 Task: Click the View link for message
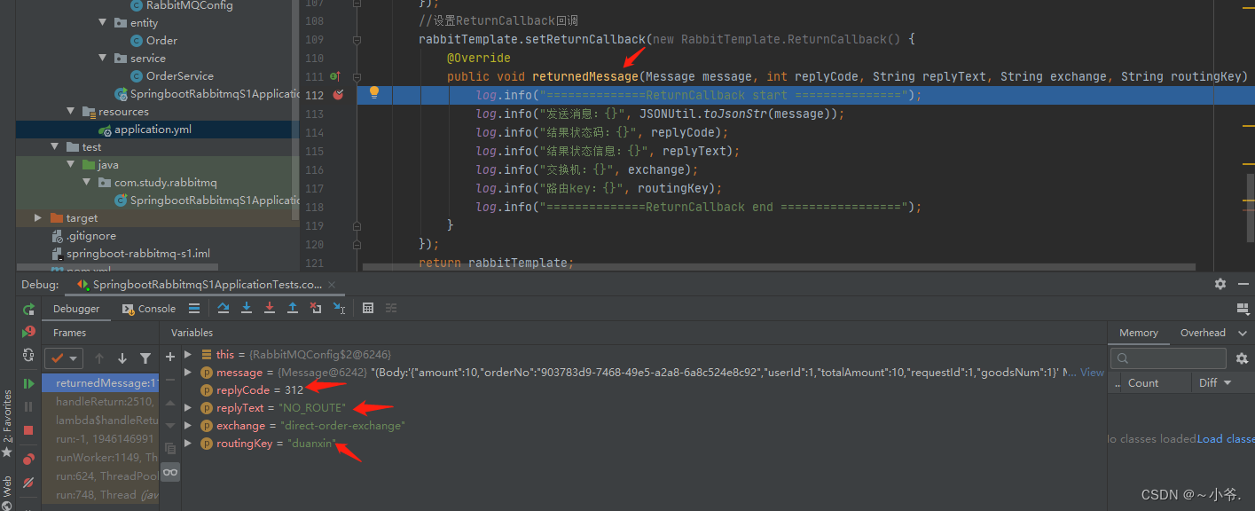tap(1092, 373)
